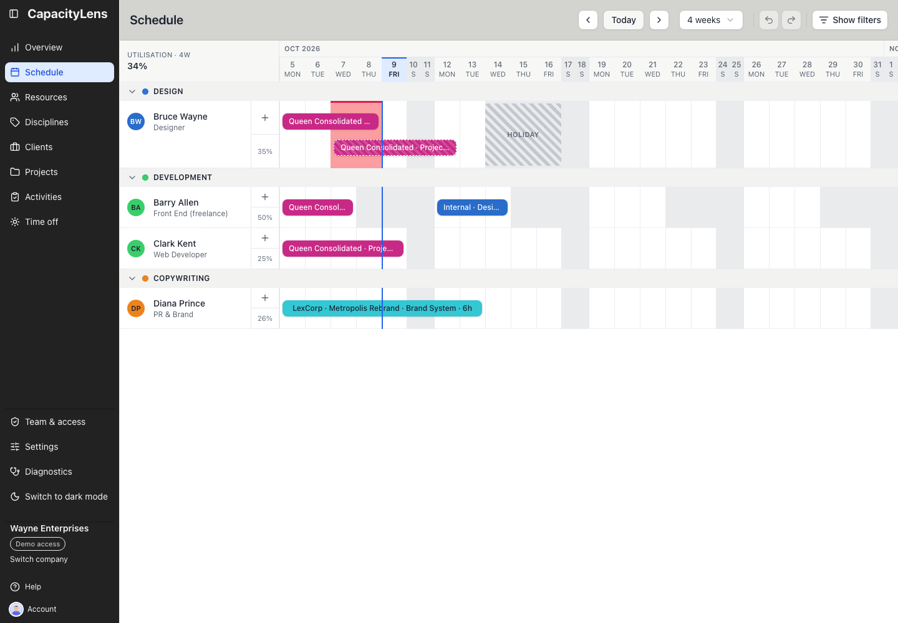Open Bruce Wayne's BW avatar
The width and height of the screenshot is (898, 623).
[x=136, y=121]
